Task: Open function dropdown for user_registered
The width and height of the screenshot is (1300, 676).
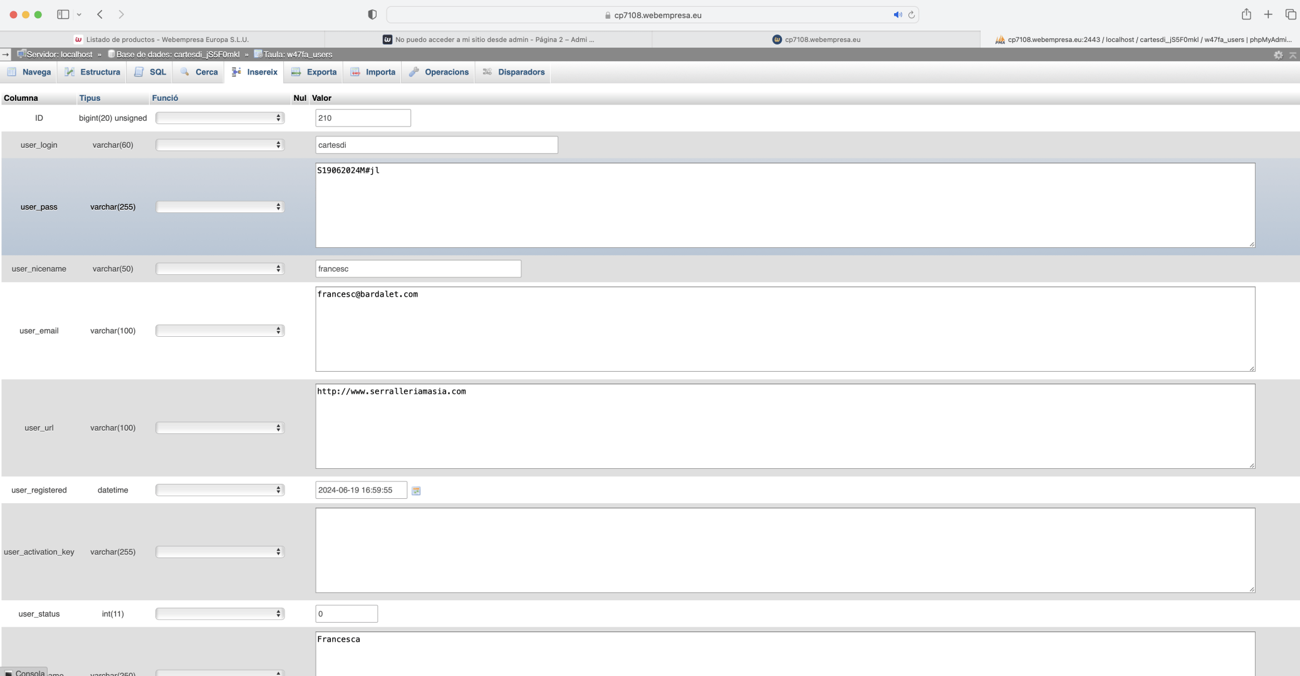Action: point(220,489)
